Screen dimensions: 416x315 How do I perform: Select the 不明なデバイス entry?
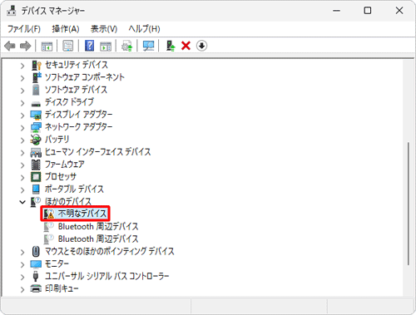pyautogui.click(x=82, y=214)
